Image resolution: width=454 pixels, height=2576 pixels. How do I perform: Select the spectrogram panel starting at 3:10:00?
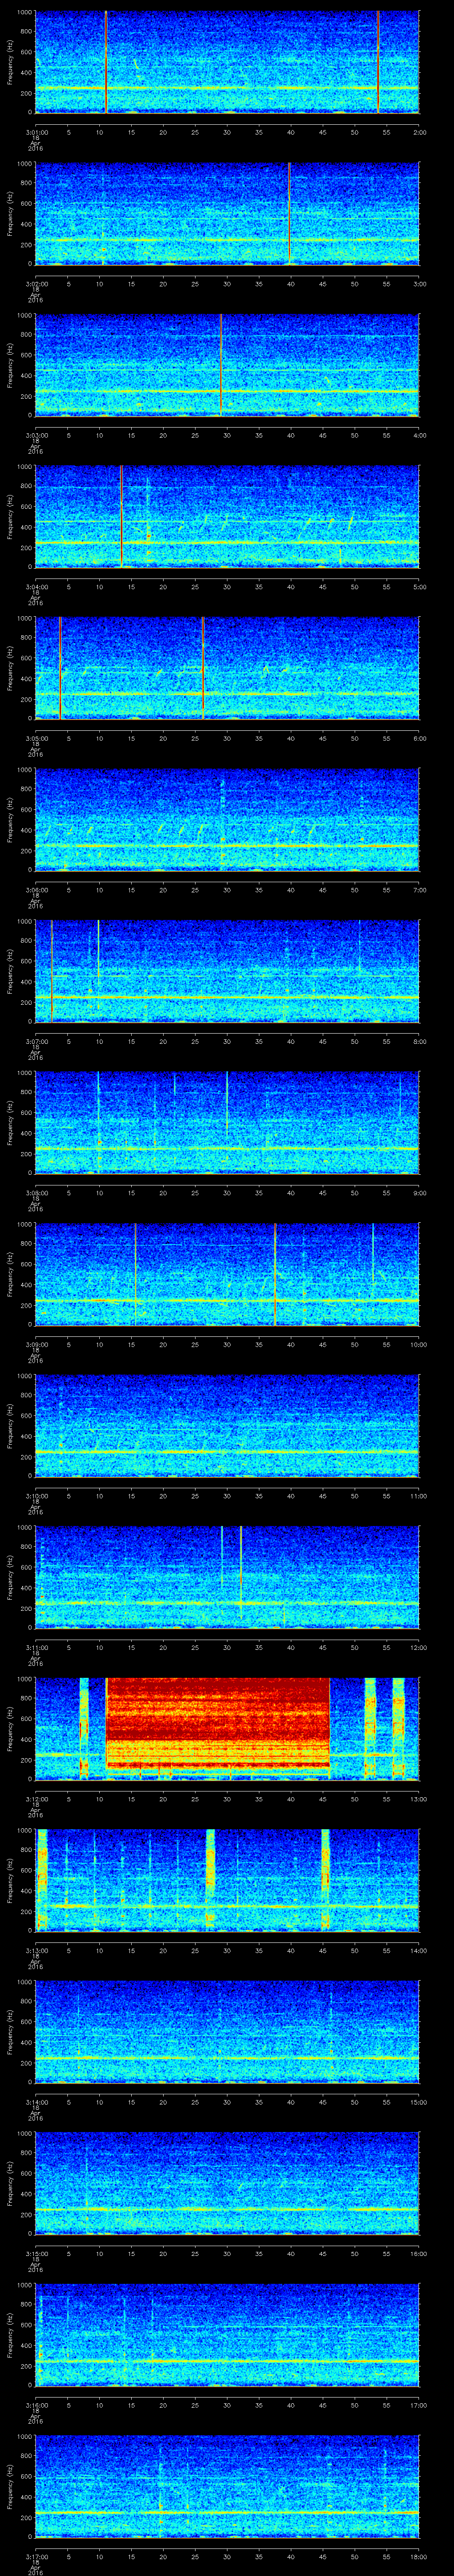(227, 1425)
